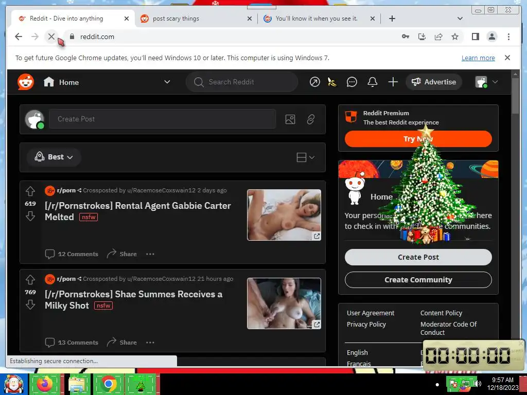The width and height of the screenshot is (527, 395).
Task: Upvote the Shae Summes post
Action: [30, 279]
